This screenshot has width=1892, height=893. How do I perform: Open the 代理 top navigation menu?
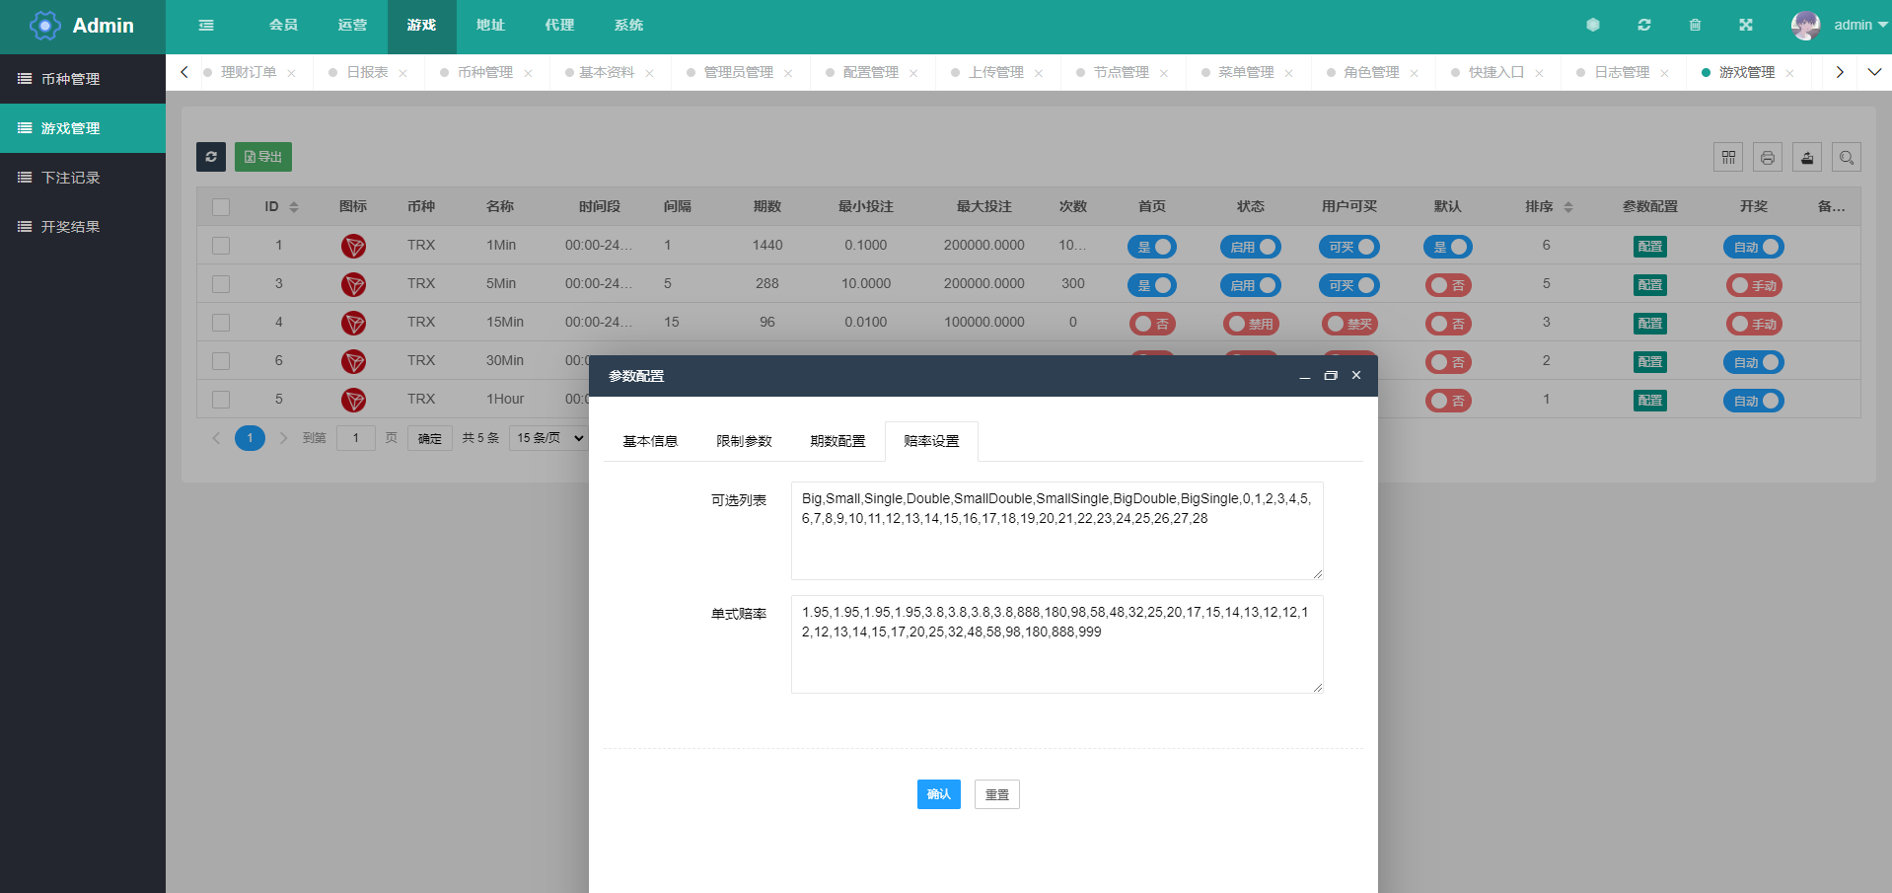click(x=559, y=25)
